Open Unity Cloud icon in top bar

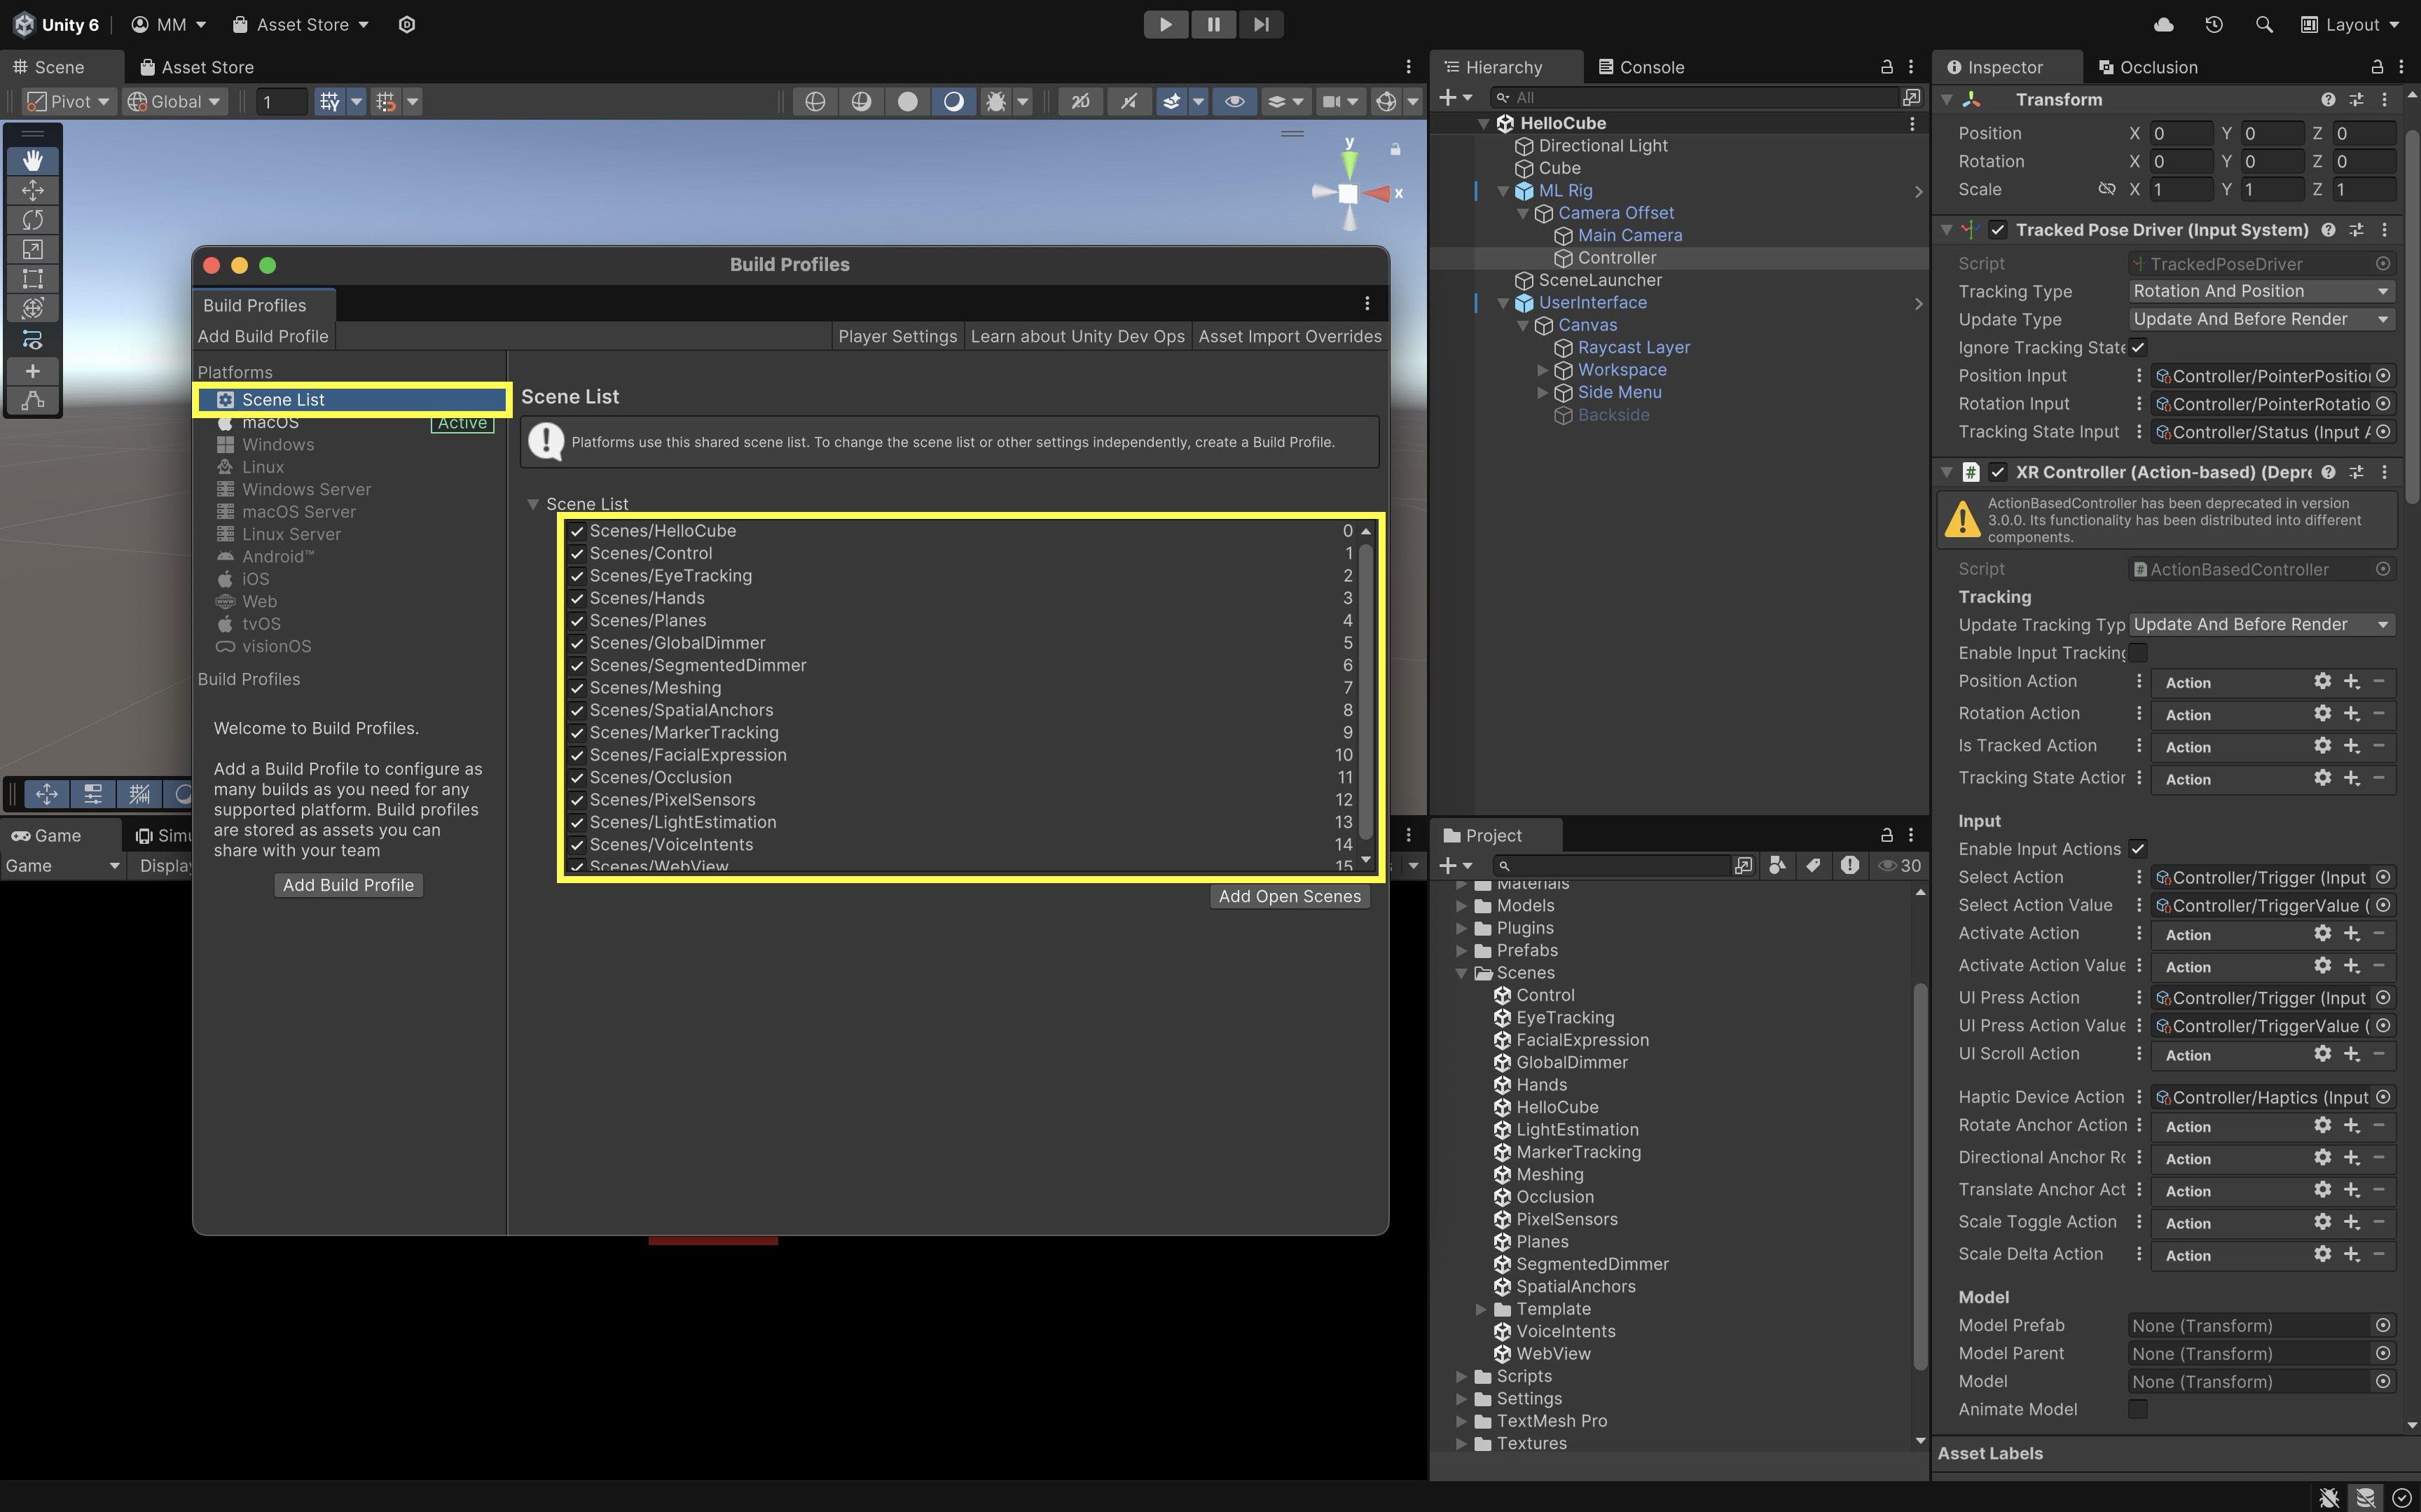click(2163, 25)
